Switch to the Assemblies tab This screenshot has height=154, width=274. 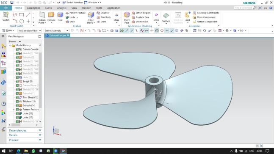click(33, 8)
